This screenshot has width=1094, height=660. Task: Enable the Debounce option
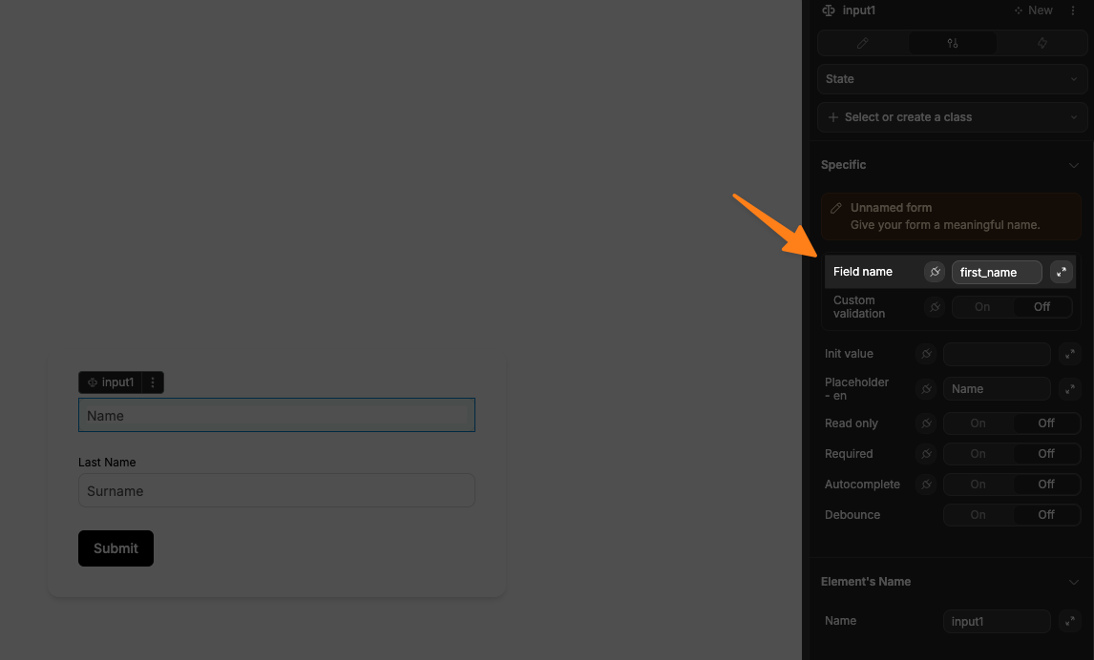pos(978,514)
